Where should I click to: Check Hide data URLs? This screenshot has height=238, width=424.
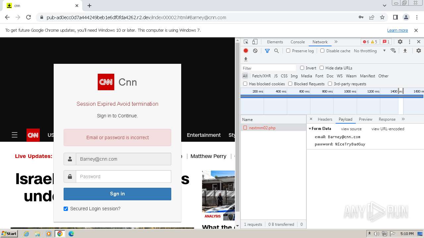click(322, 68)
